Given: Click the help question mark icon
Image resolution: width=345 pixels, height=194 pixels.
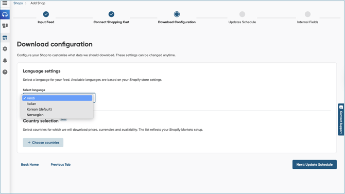Looking at the screenshot, I should pyautogui.click(x=5, y=72).
